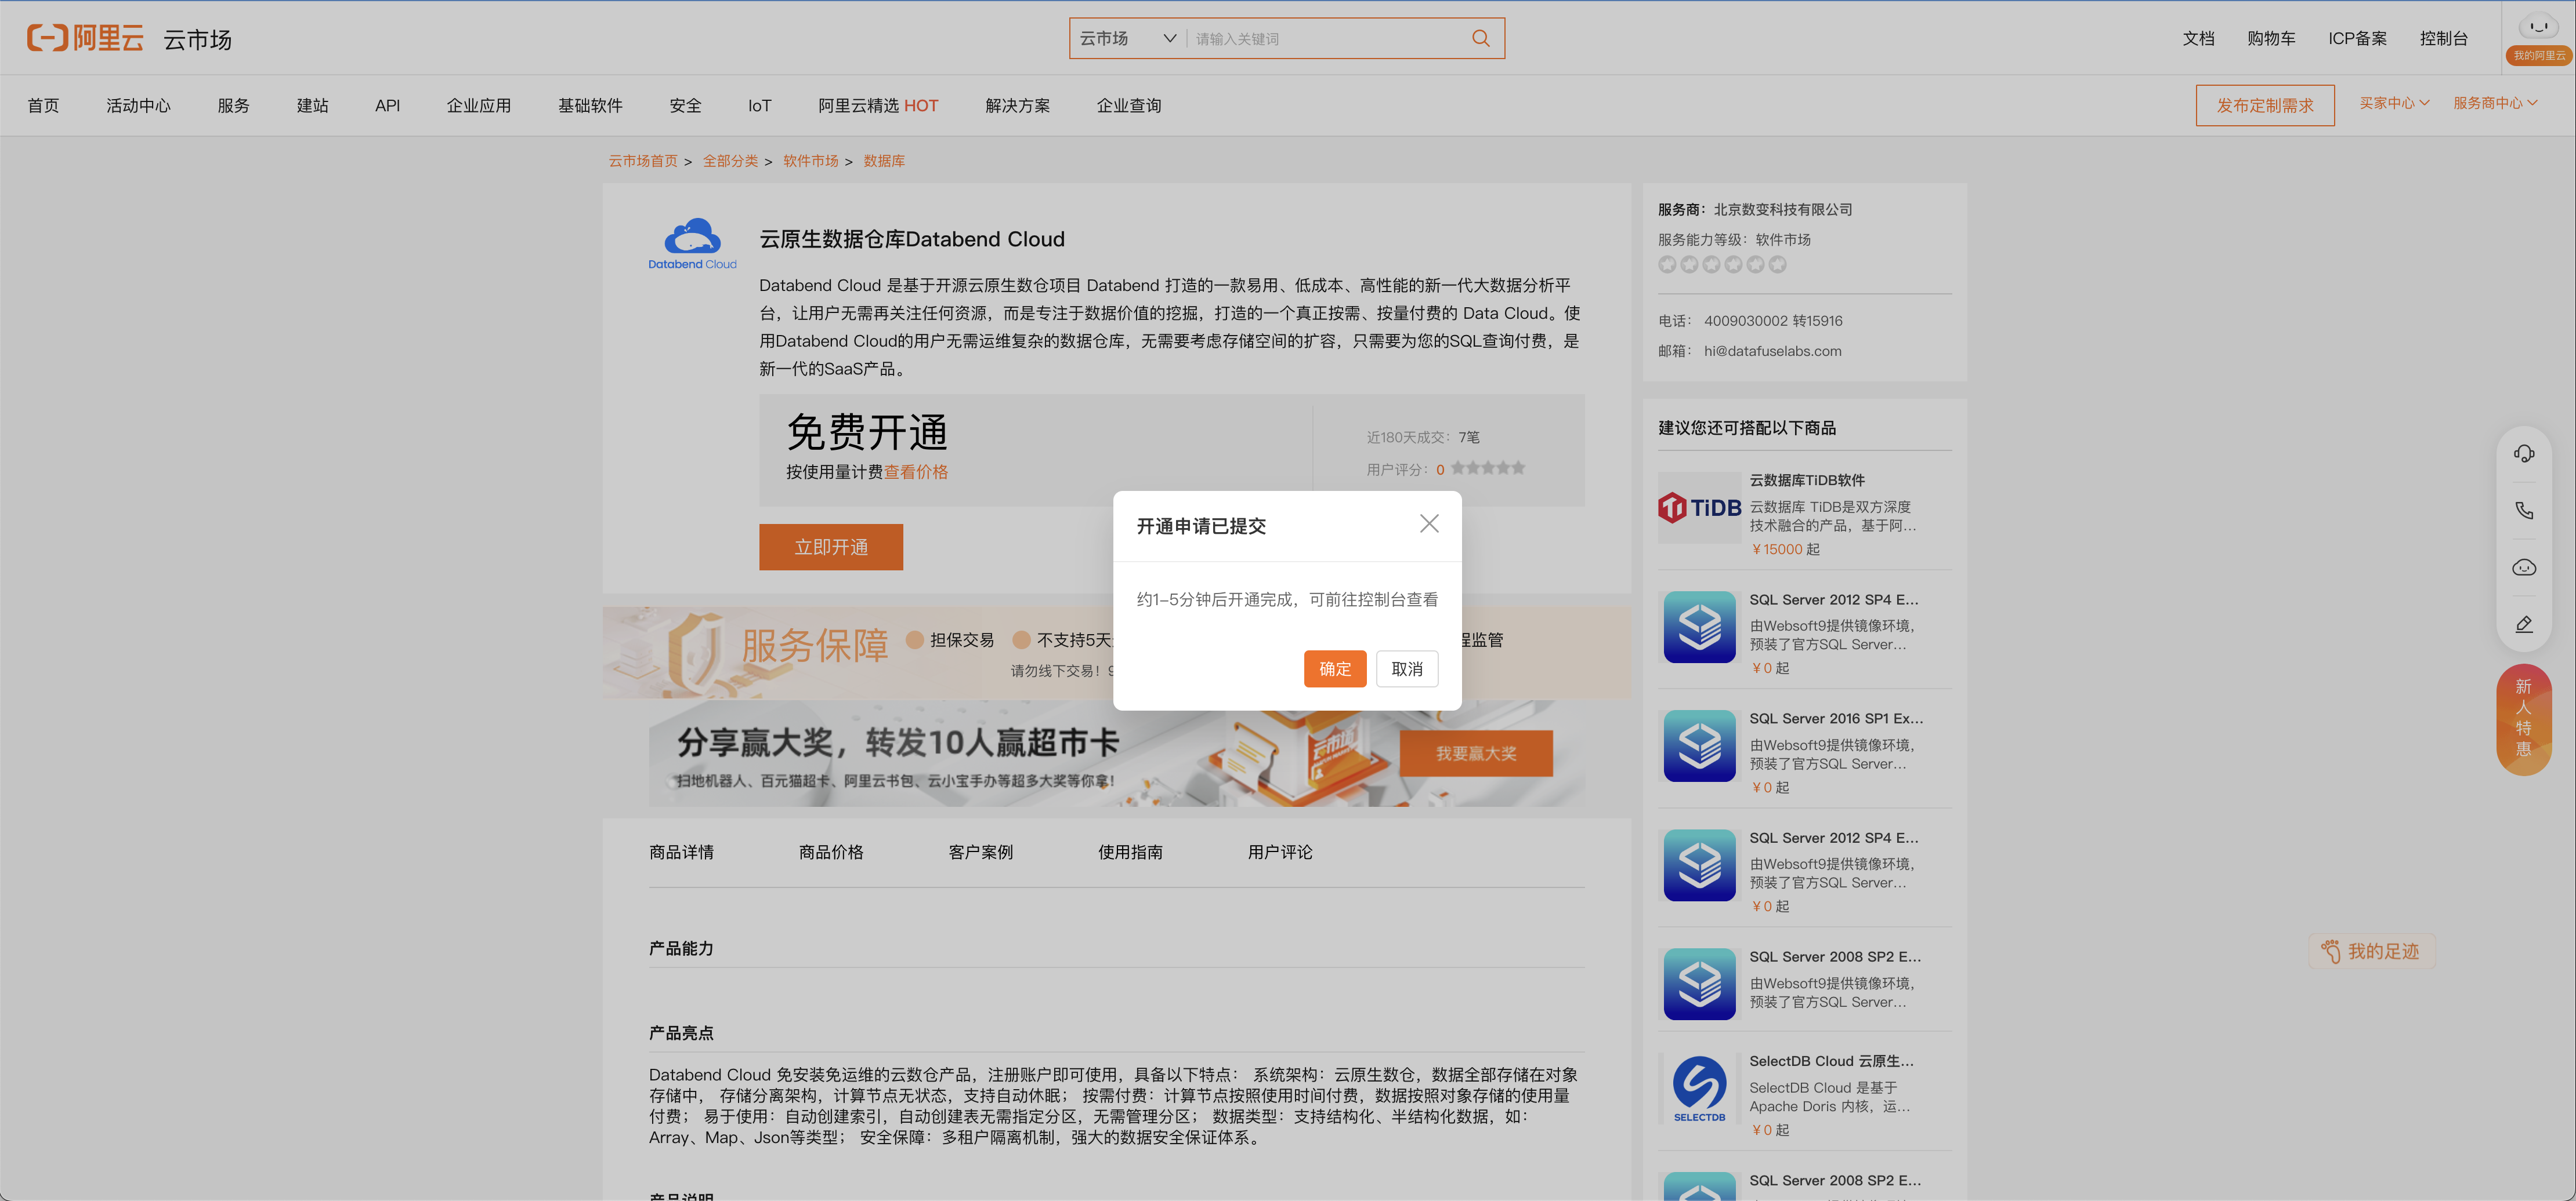Viewport: 2576px width, 1201px height.
Task: Switch to the 商品价格 tab
Action: point(831,852)
